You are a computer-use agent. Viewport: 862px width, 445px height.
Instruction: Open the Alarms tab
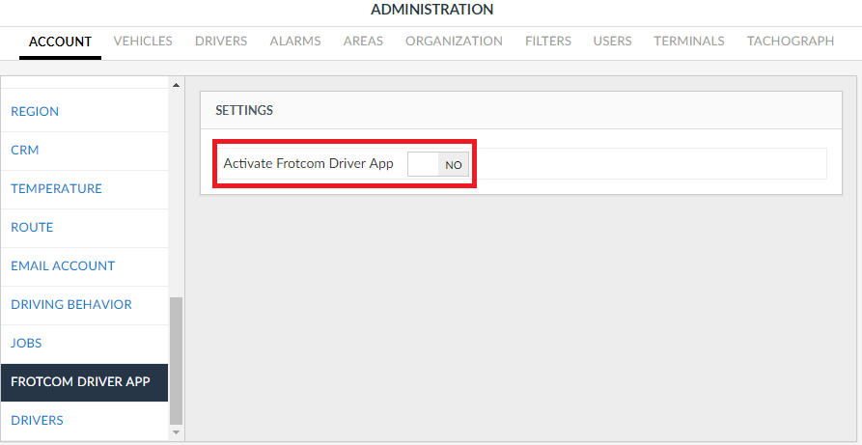pos(295,42)
